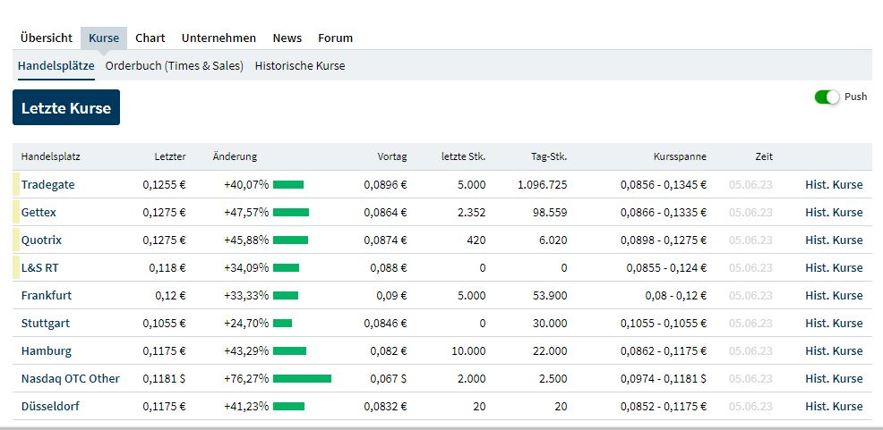Click green change bar for Nasdaq OTC
Image resolution: width=883 pixels, height=430 pixels.
point(302,378)
